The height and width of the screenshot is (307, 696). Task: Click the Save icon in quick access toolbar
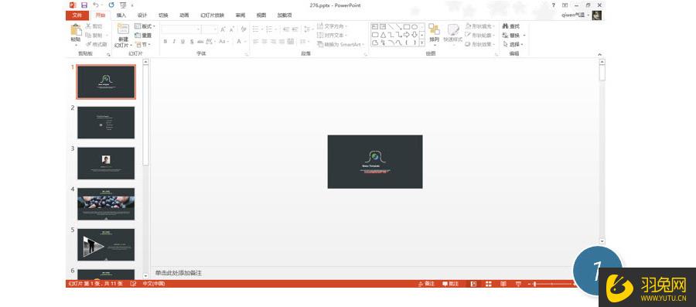[84, 5]
